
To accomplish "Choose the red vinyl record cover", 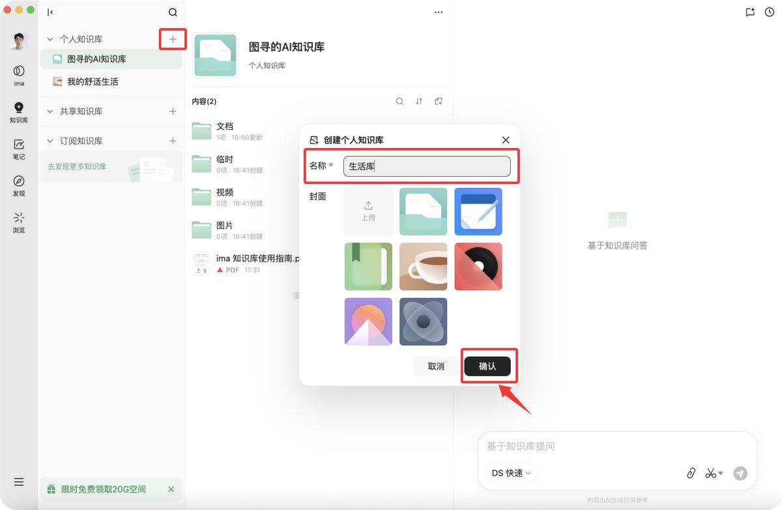I will (478, 267).
